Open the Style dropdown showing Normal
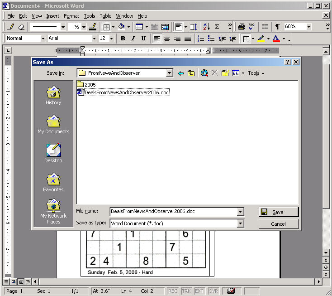This screenshot has width=332, height=296. coord(43,39)
